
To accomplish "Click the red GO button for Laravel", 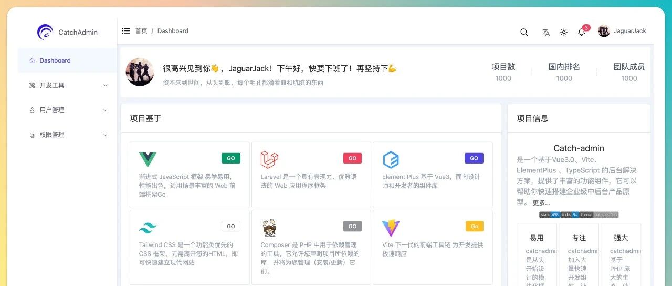I will (x=352, y=158).
